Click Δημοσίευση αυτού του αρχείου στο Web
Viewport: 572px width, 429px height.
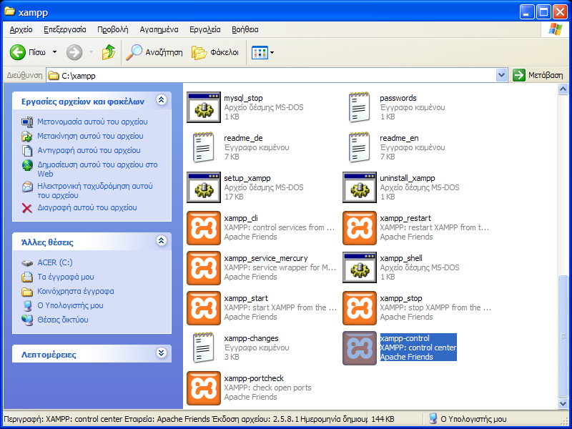coord(97,169)
